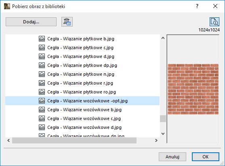Open help with the question mark button
225x166 pixels.
[197, 6]
